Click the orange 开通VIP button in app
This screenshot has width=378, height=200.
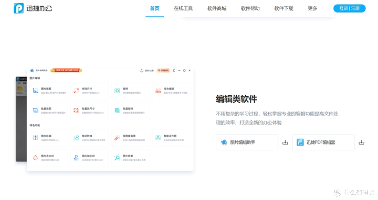(163, 71)
